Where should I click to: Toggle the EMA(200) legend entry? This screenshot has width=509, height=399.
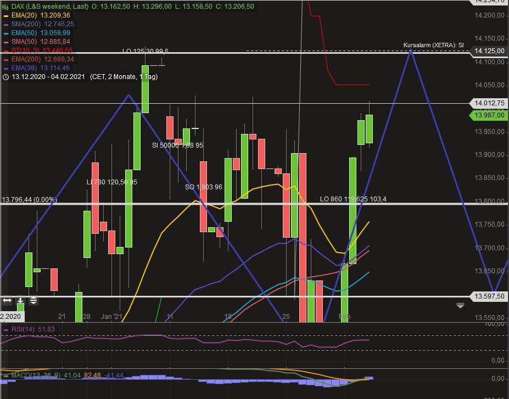(7, 60)
